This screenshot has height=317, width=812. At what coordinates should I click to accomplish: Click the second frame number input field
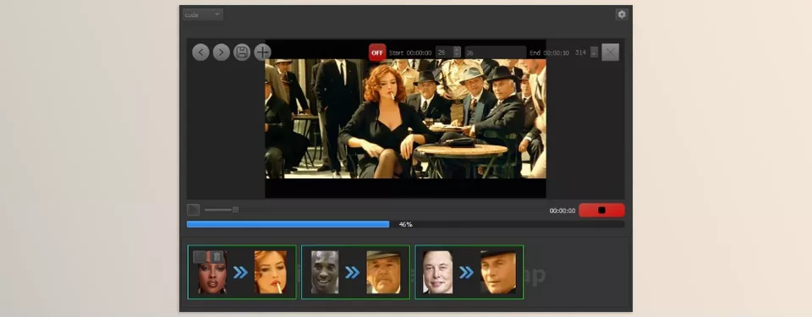(496, 52)
